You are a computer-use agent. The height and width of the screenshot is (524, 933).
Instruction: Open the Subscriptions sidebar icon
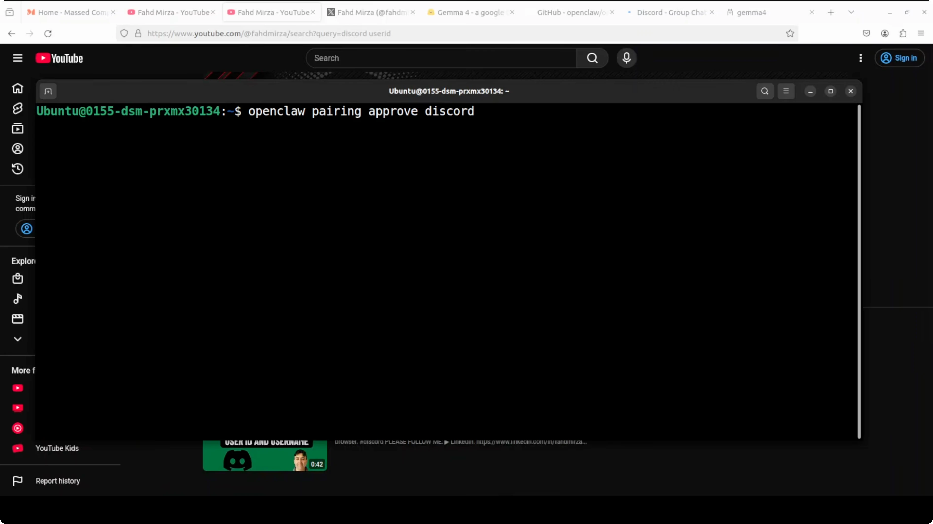point(17,128)
